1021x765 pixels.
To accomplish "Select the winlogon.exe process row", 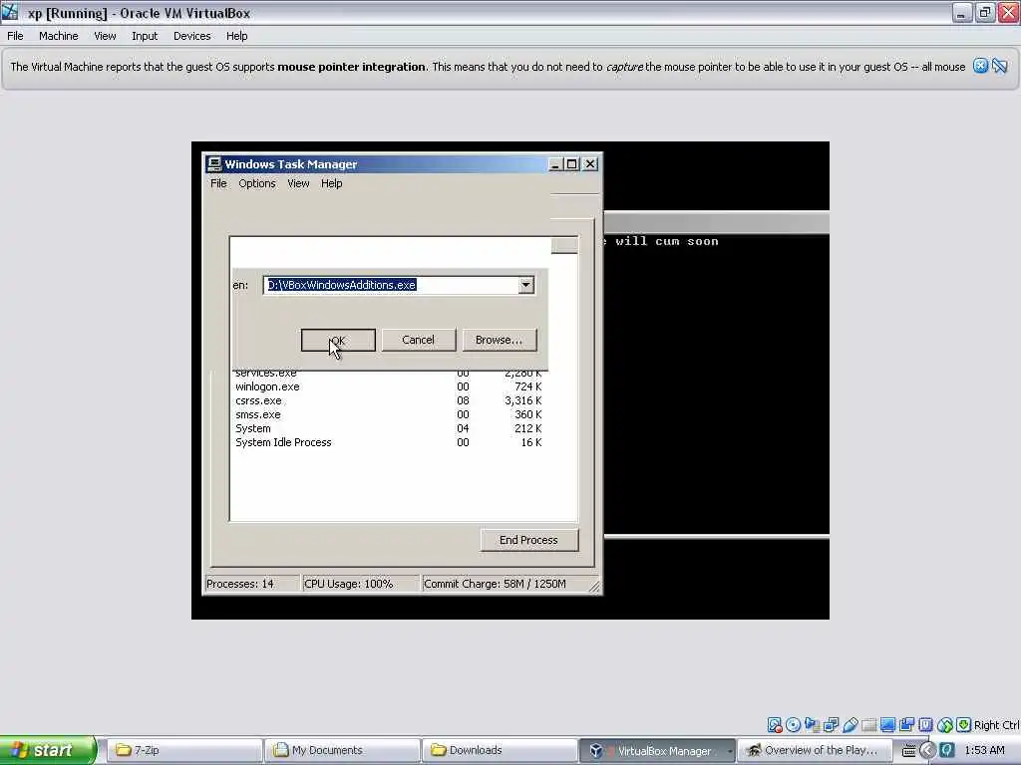I will click(389, 386).
